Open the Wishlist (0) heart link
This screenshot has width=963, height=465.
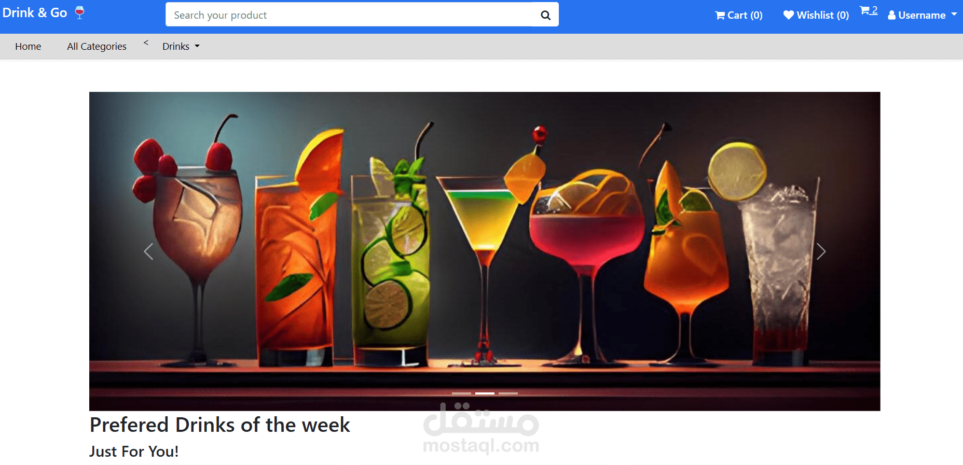point(816,16)
